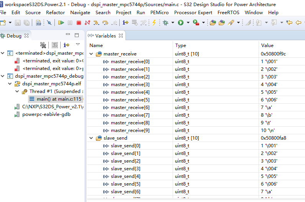Screen dimensions: 305x202
Task: Close the Variables view tab
Action: [121, 36]
